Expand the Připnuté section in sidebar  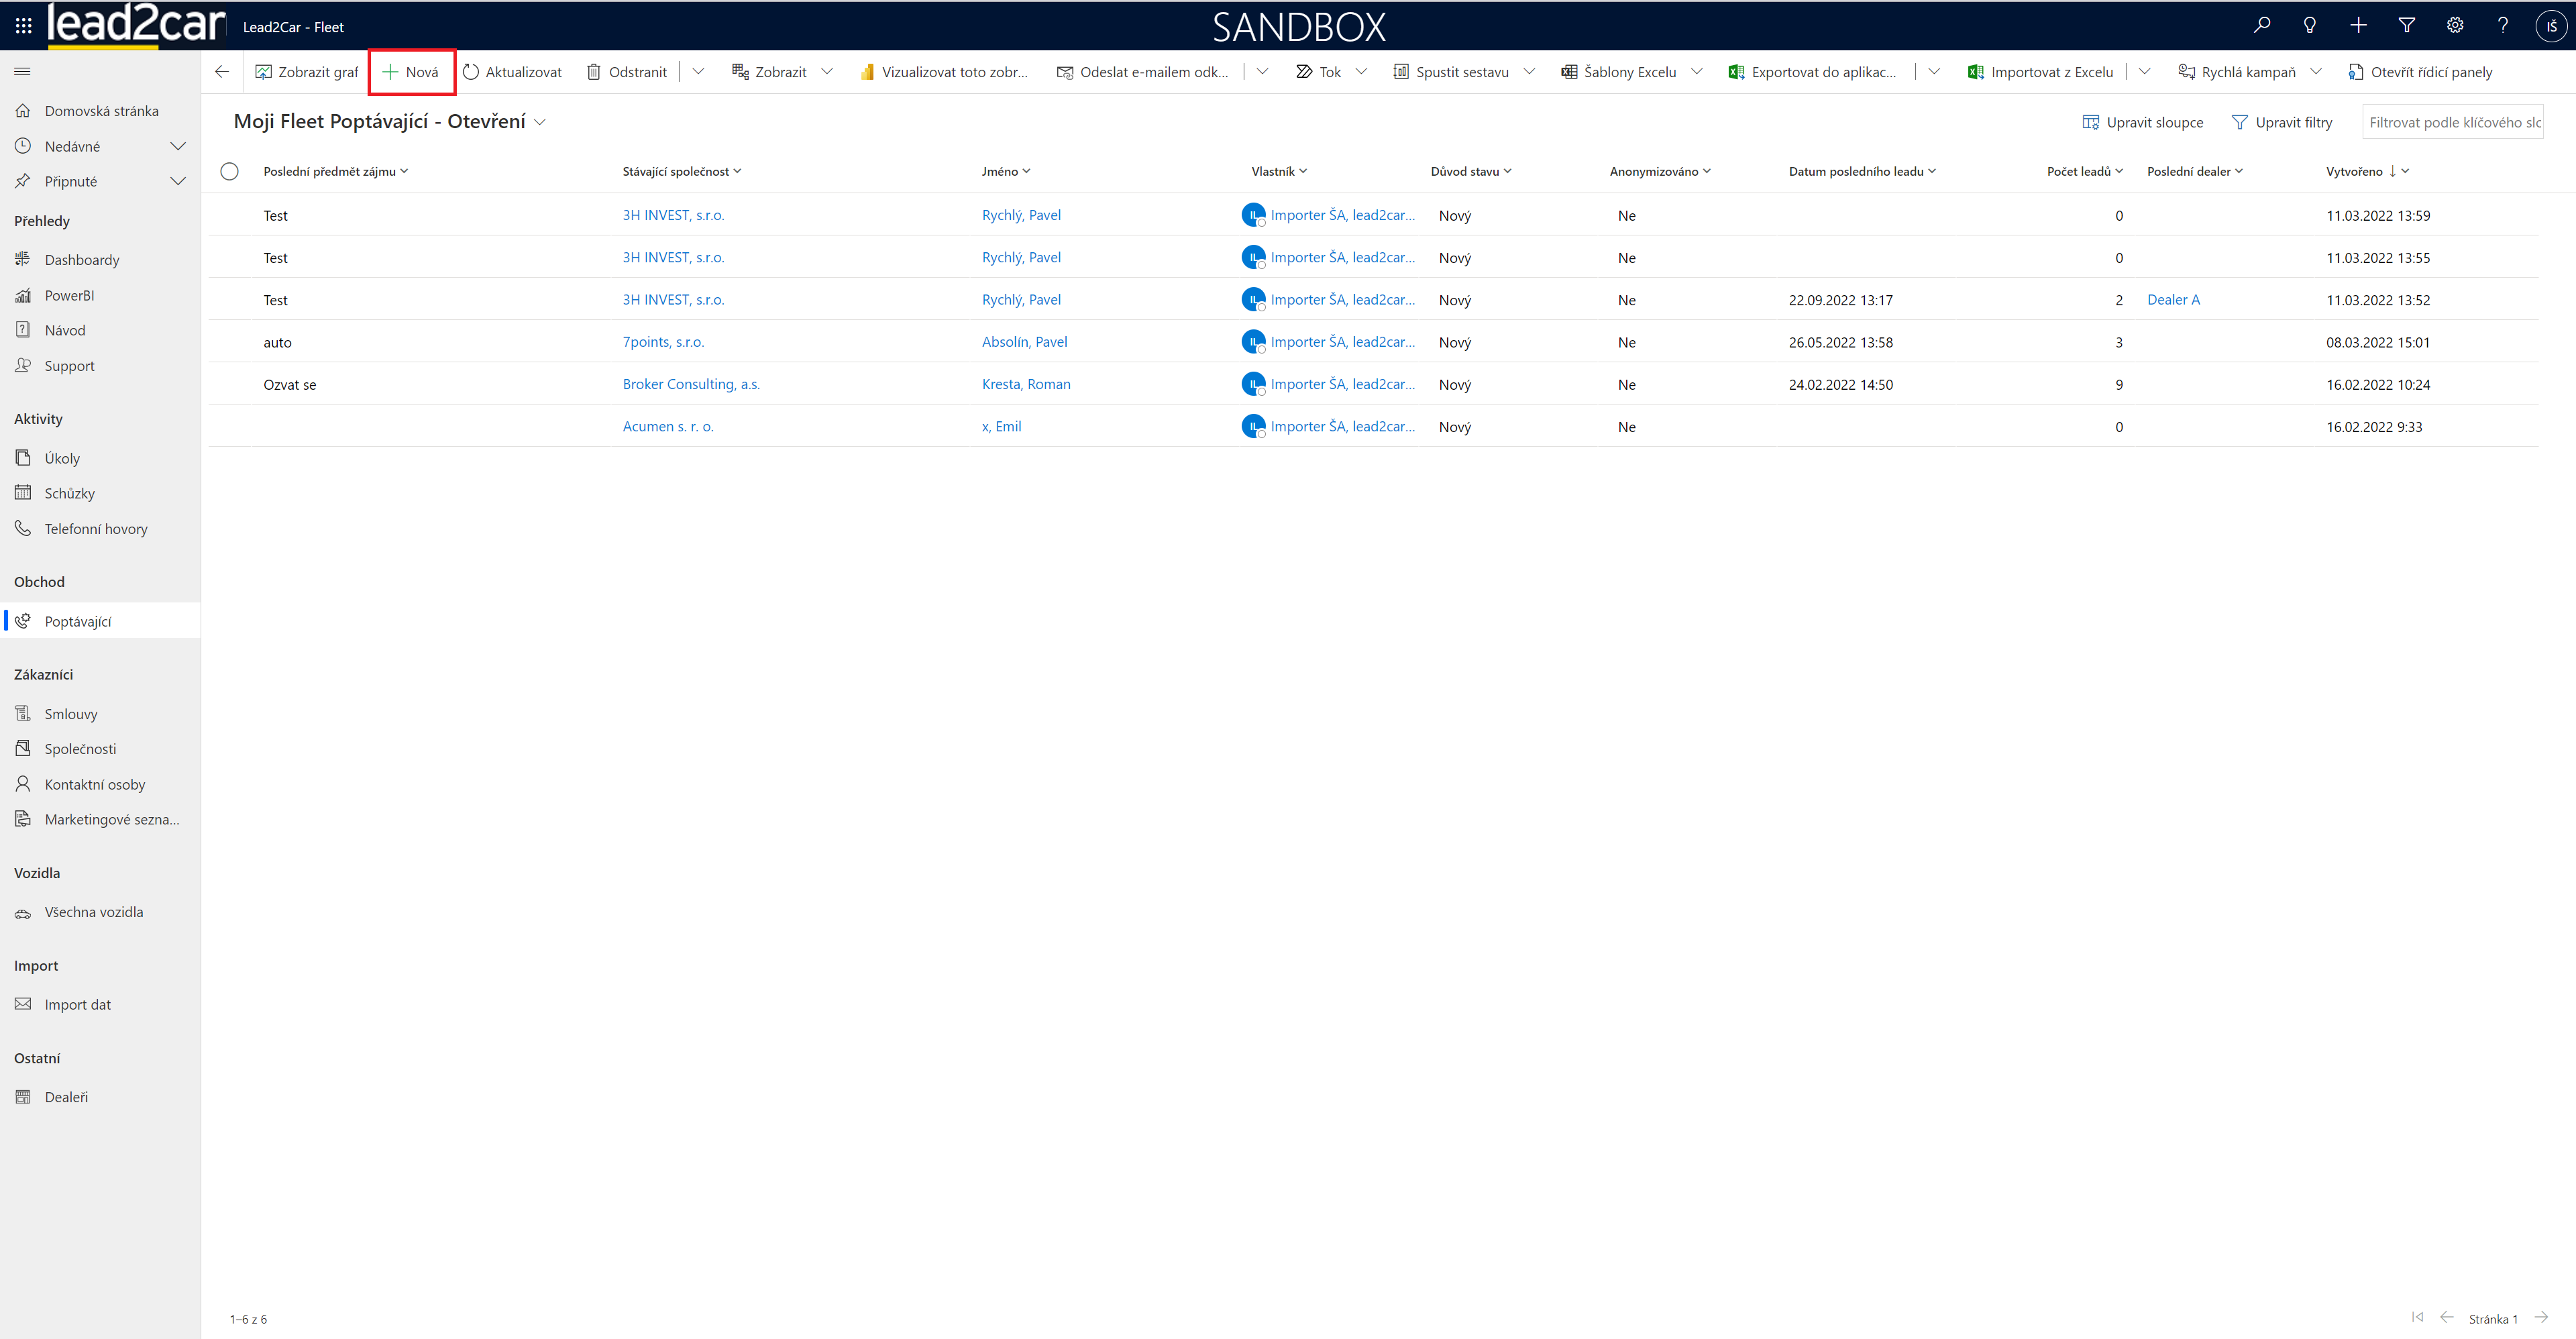(178, 181)
